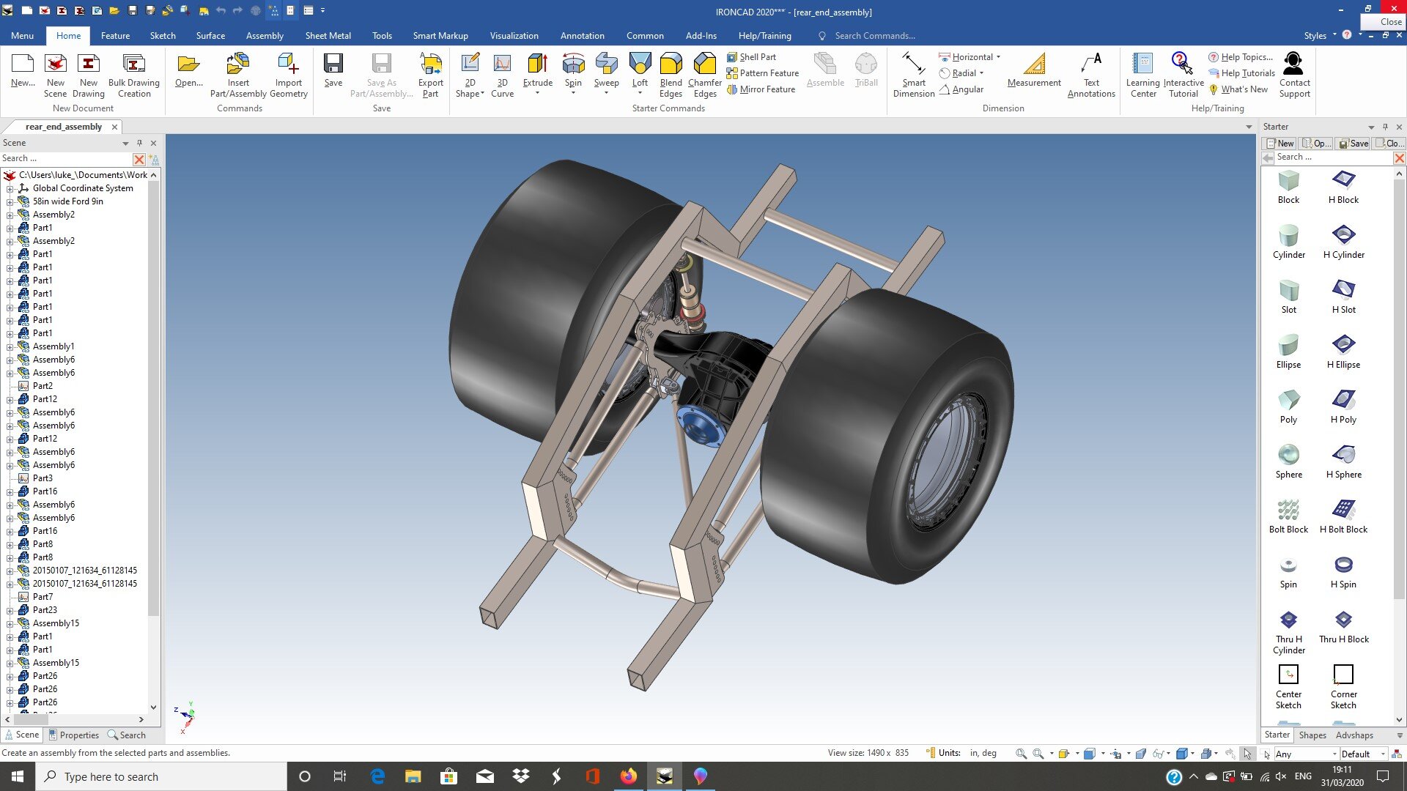The image size is (1407, 791).
Task: Open the Radial dimension dropdown arrow
Action: (981, 73)
